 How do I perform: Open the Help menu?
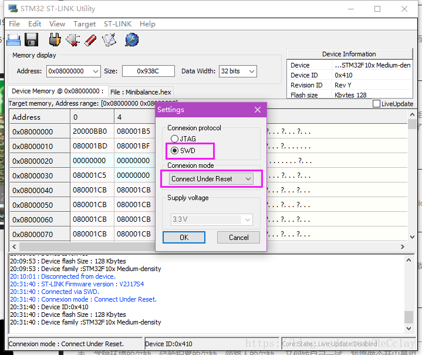point(147,24)
